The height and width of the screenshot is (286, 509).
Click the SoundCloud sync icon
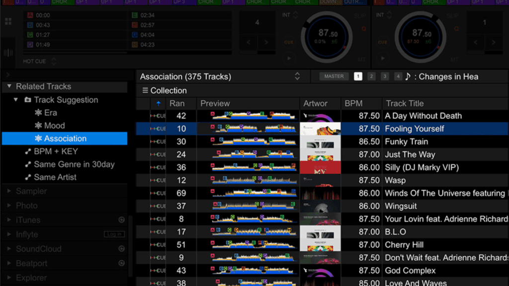point(121,249)
